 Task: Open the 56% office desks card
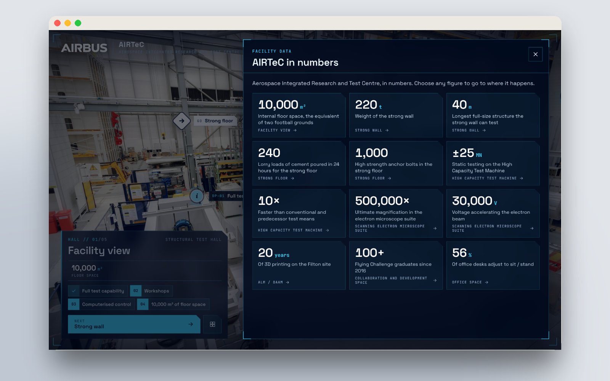(x=493, y=266)
